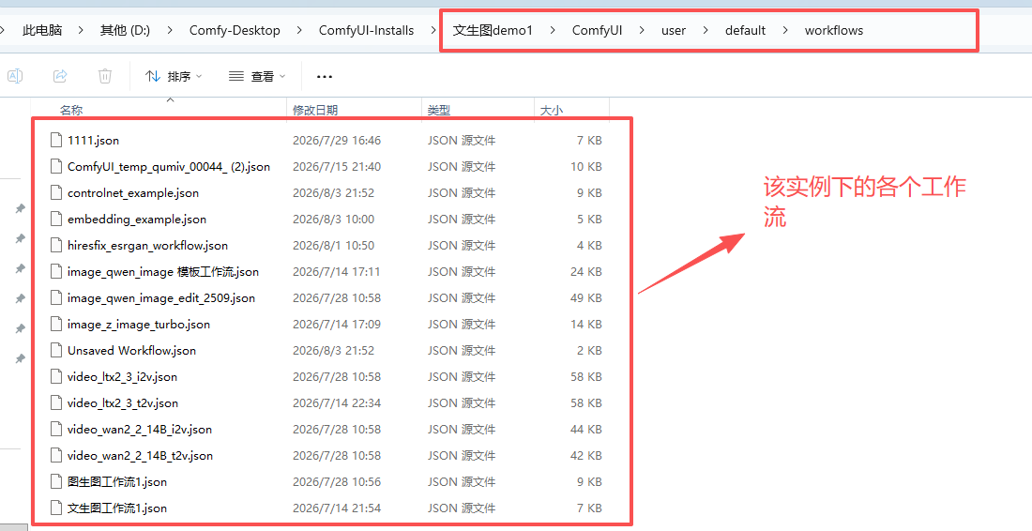Select Unsaved Workflow.json file
Viewport: 1032px width, 531px height.
pos(131,351)
